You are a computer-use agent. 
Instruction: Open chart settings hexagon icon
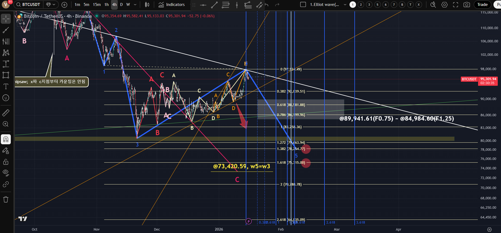(444, 5)
